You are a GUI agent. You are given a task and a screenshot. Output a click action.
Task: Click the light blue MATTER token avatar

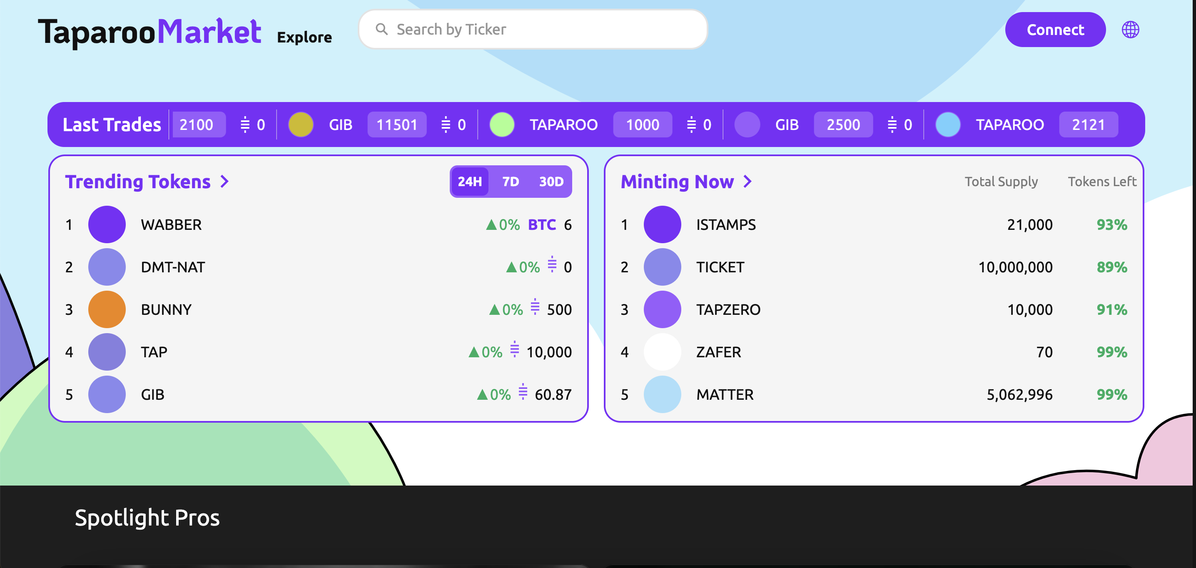coord(662,394)
